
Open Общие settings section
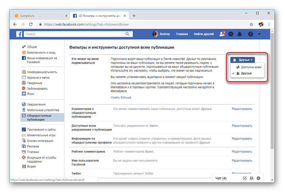(32, 47)
